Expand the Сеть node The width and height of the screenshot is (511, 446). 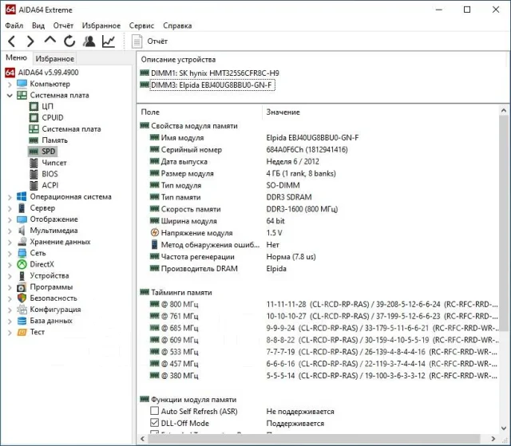tap(10, 254)
